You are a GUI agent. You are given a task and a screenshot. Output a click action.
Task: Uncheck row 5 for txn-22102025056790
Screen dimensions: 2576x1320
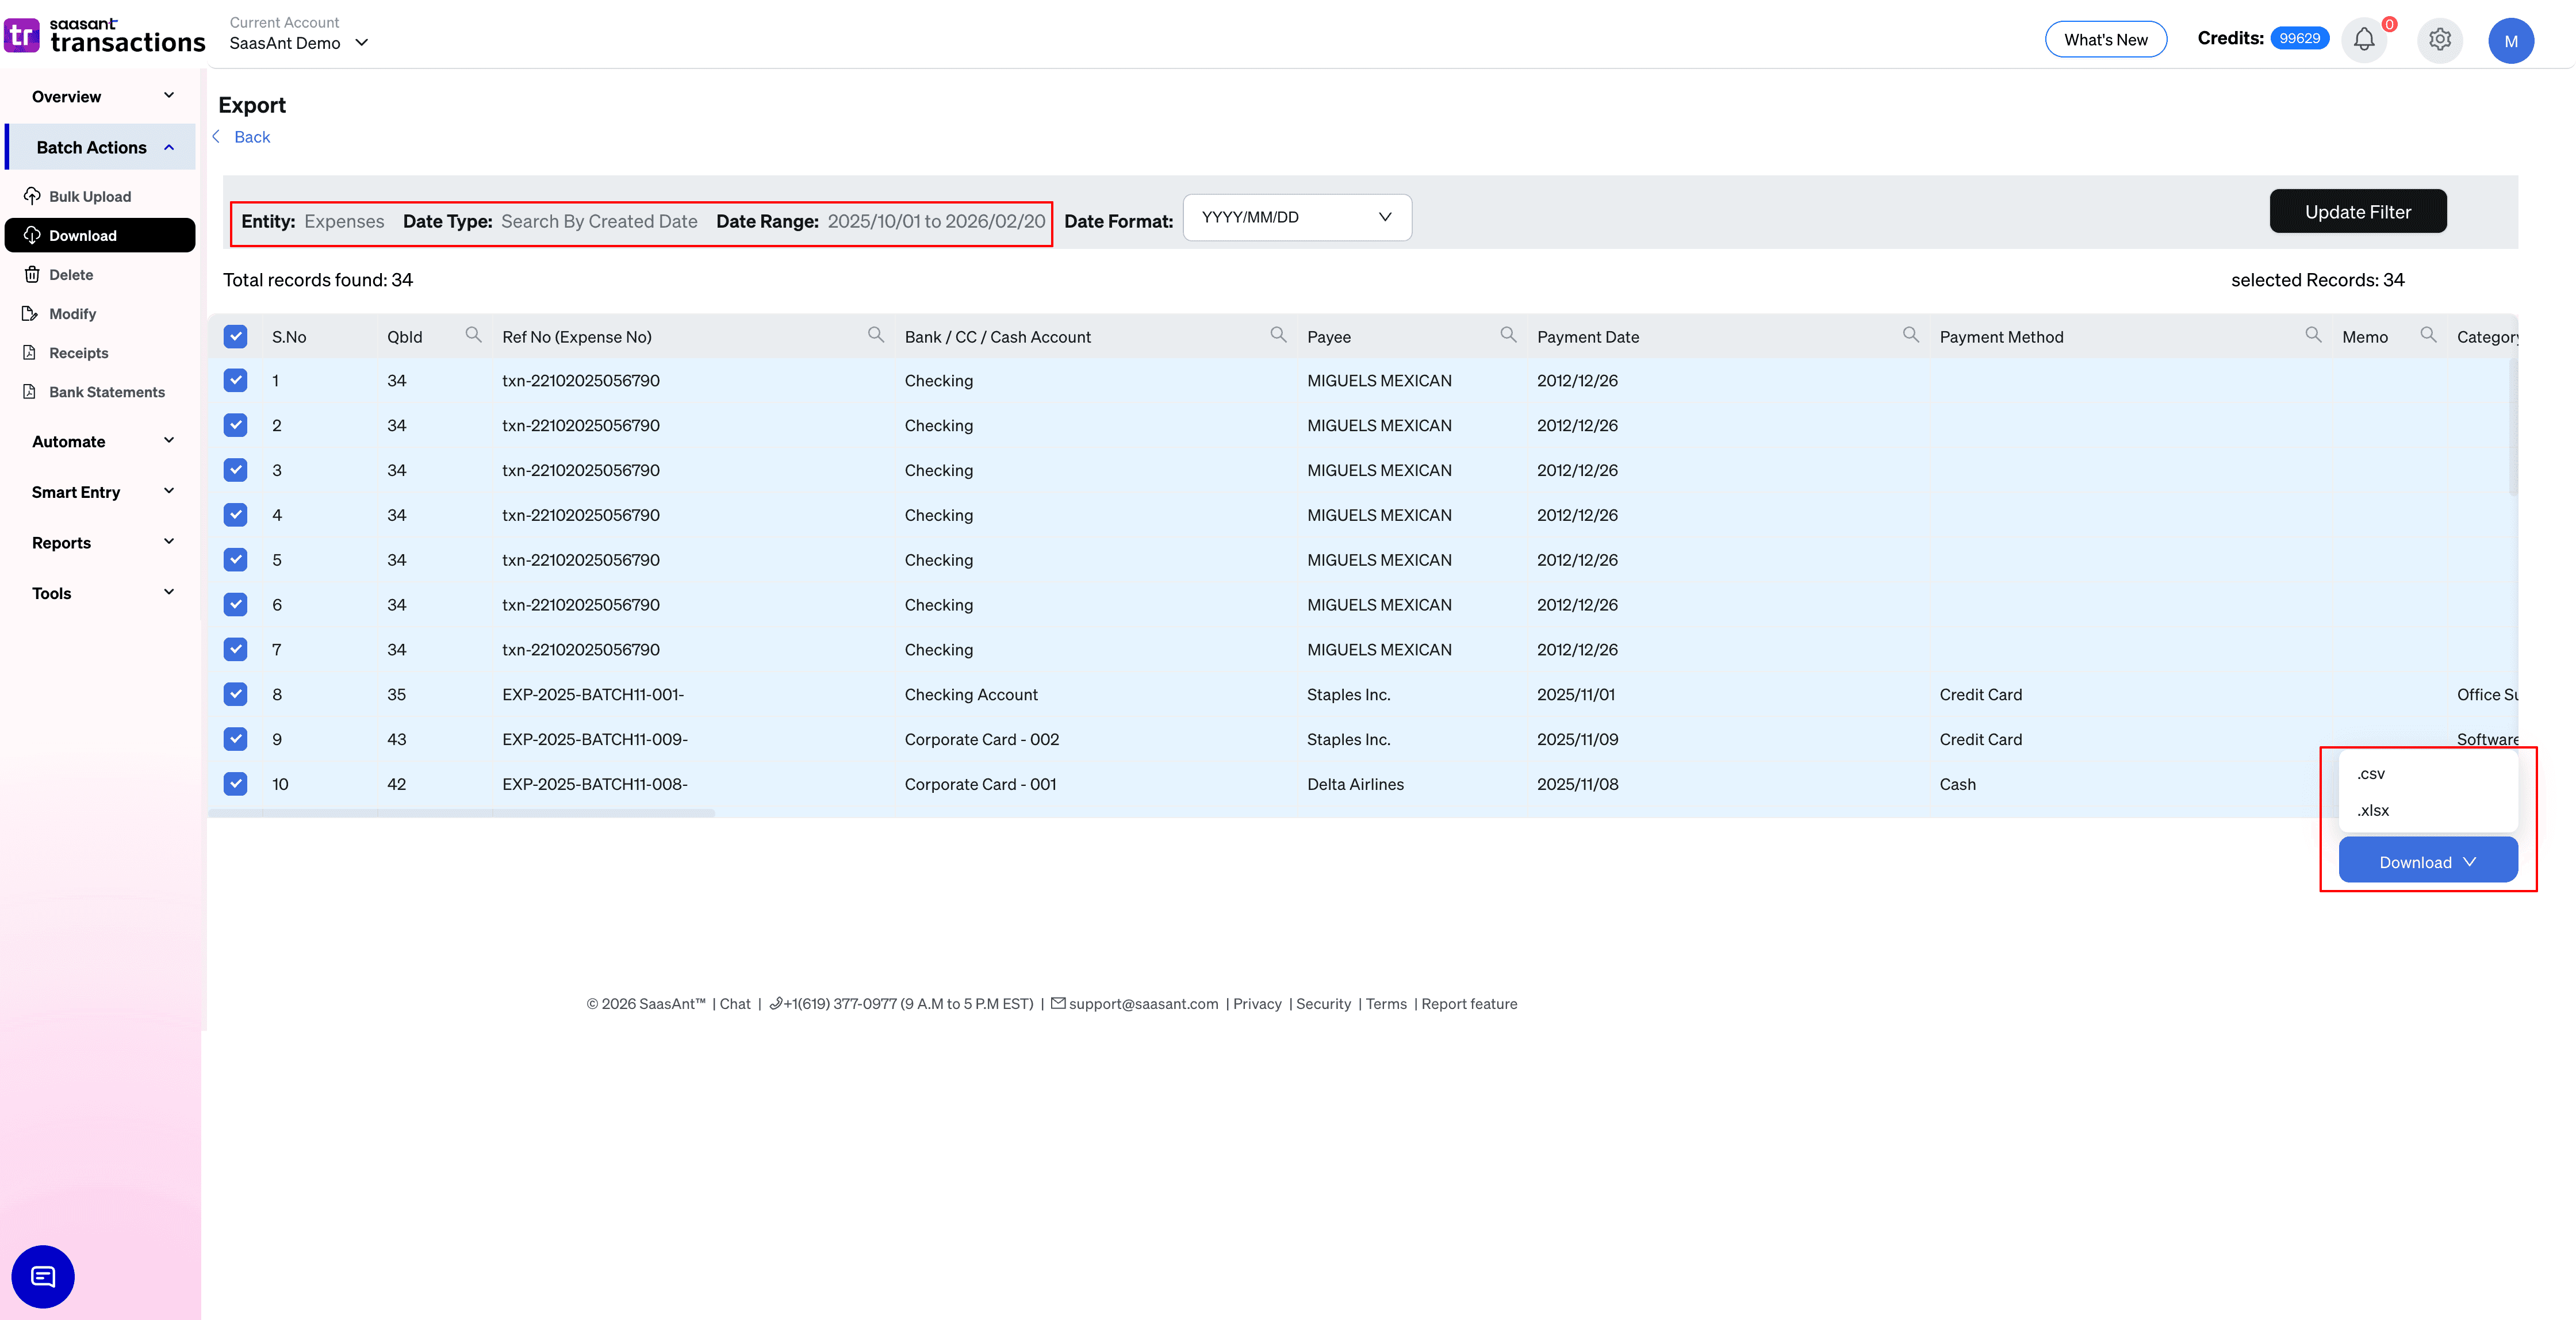235,560
